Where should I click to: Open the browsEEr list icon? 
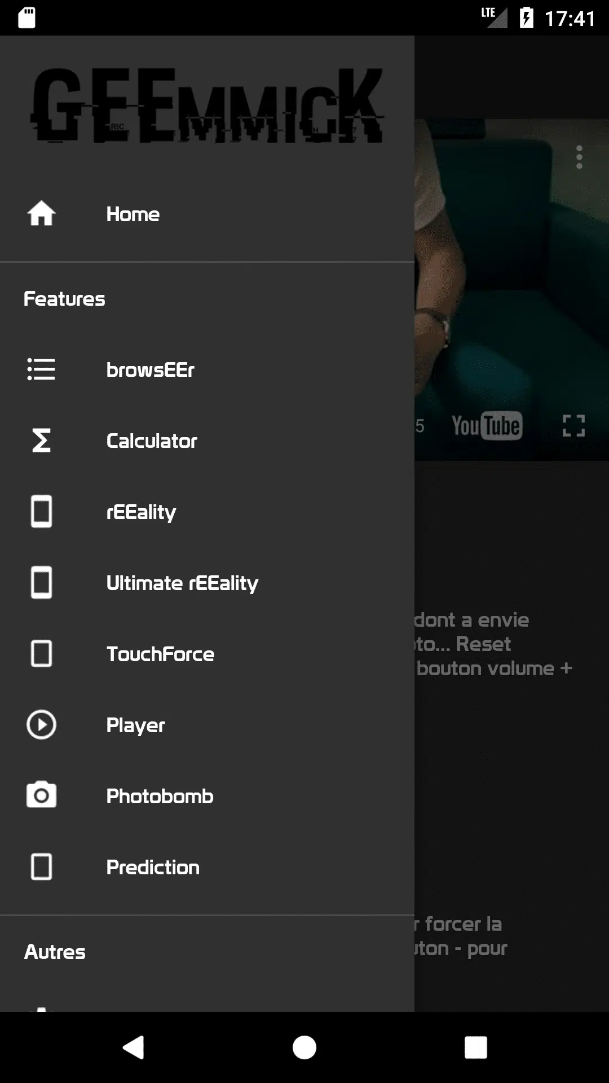pyautogui.click(x=41, y=369)
